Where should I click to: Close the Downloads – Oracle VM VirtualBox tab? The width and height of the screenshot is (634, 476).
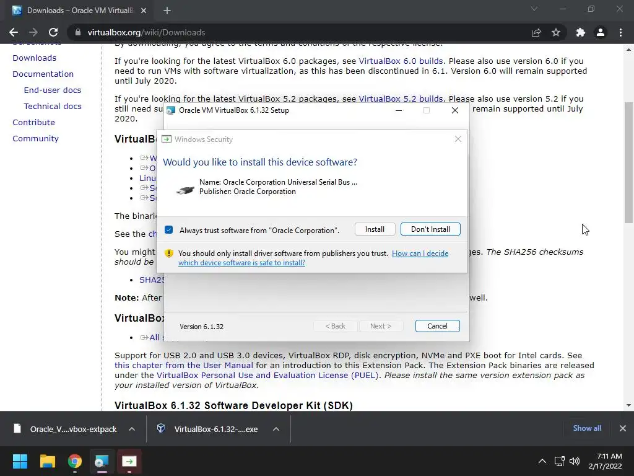(144, 11)
